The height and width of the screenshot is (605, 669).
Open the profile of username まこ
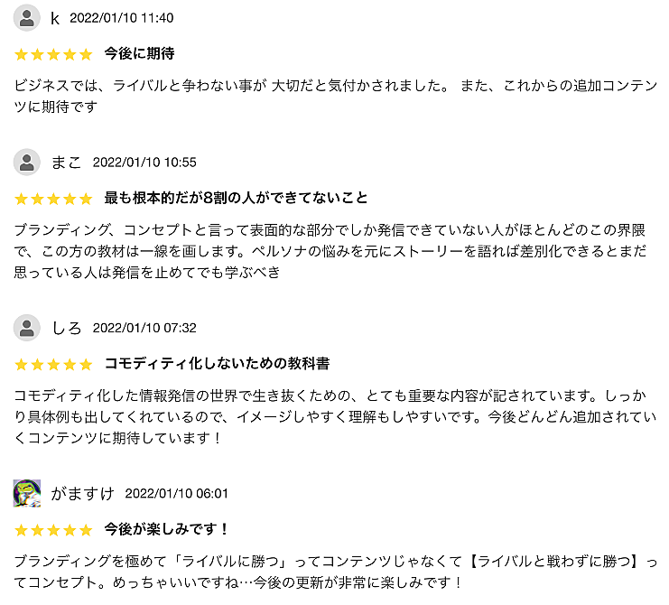coord(66,163)
